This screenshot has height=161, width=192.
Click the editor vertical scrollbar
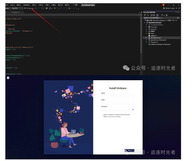141,36
